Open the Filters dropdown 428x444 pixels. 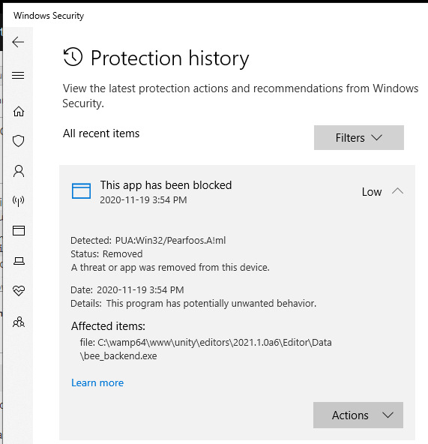(358, 137)
